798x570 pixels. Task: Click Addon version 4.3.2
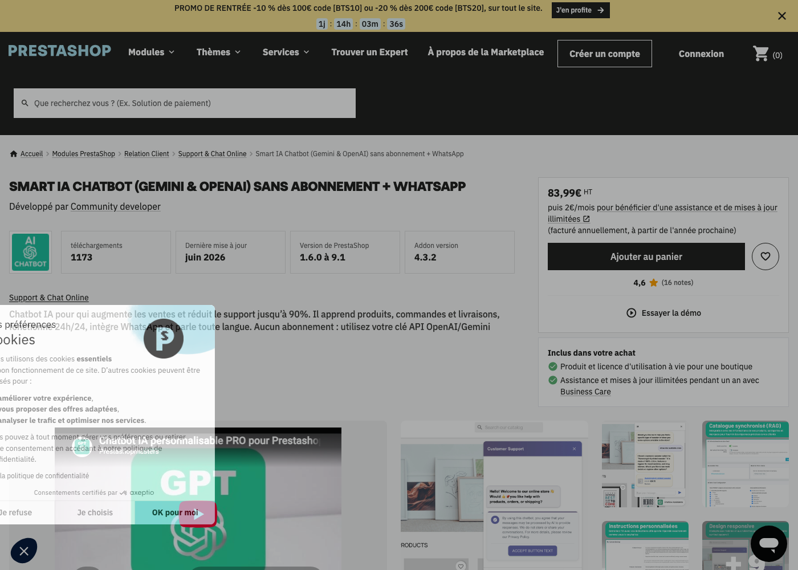(460, 252)
